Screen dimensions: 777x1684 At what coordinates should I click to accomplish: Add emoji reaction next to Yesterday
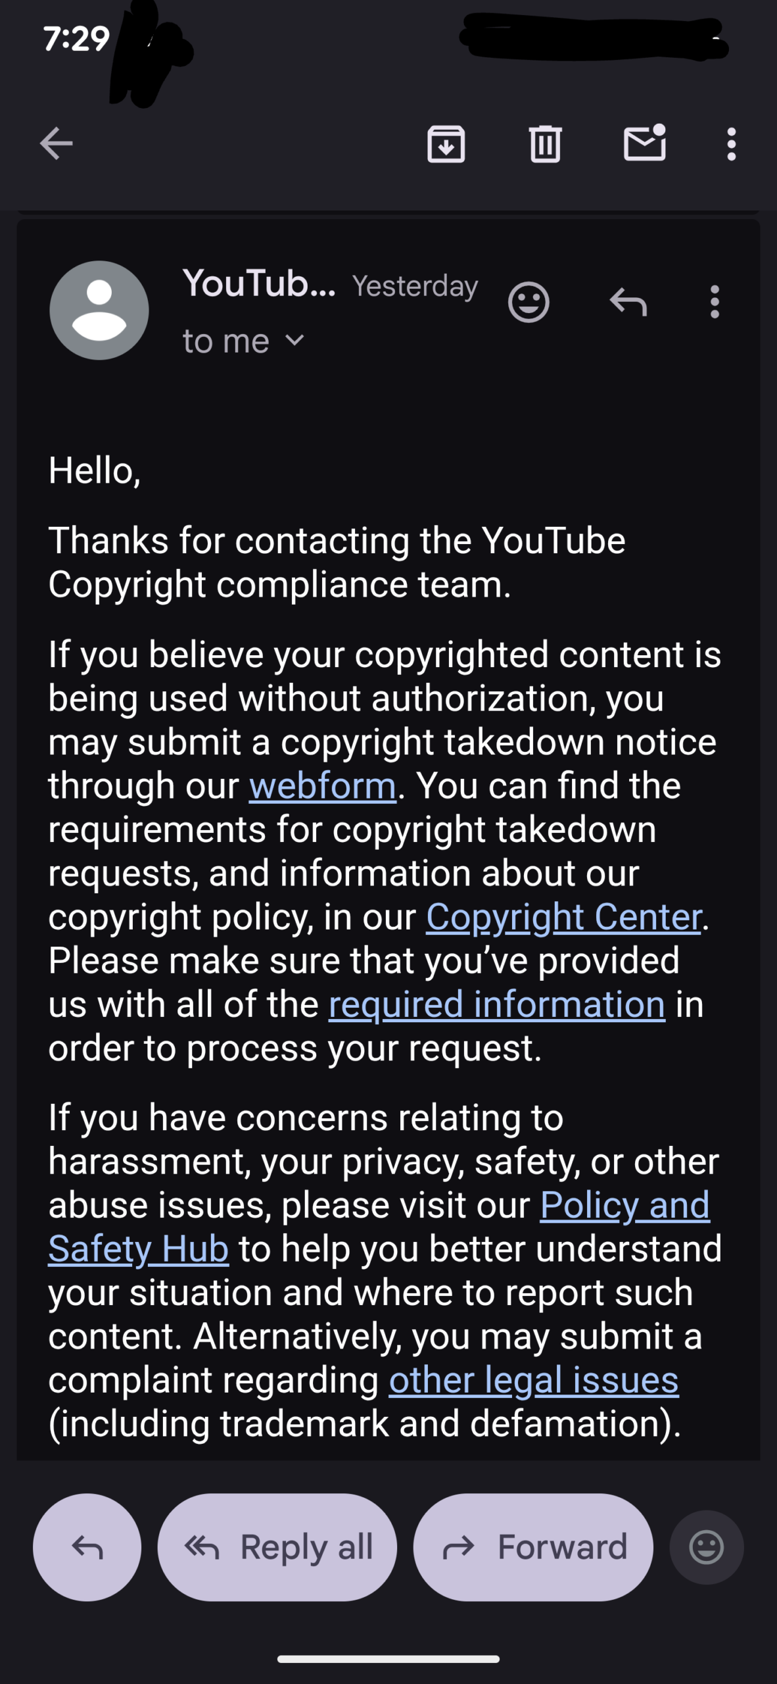click(x=529, y=303)
